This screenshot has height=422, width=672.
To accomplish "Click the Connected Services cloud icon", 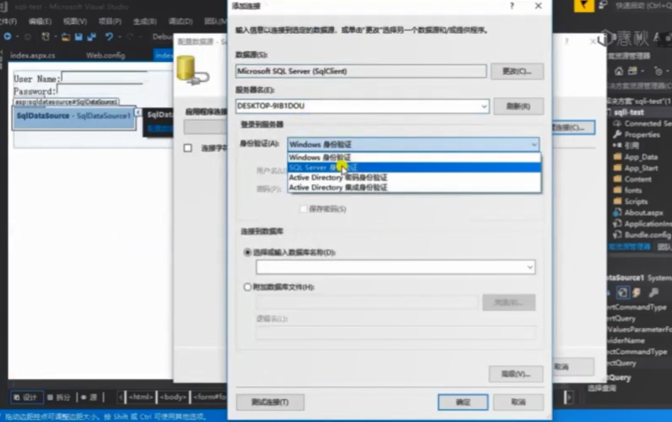I will (x=617, y=123).
